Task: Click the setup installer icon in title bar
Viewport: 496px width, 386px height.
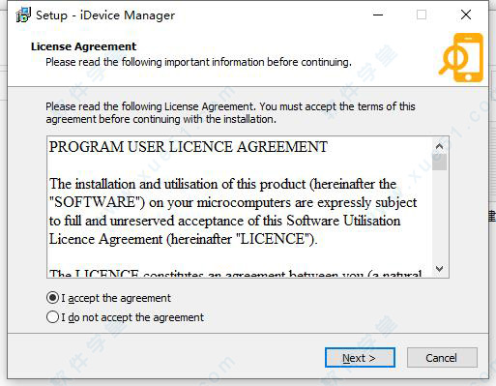Action: (x=23, y=15)
